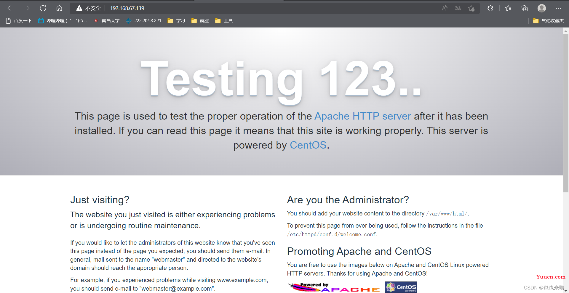Viewport: 569px width, 293px height.
Task: Open the Extensions puzzle icon
Action: tap(490, 8)
